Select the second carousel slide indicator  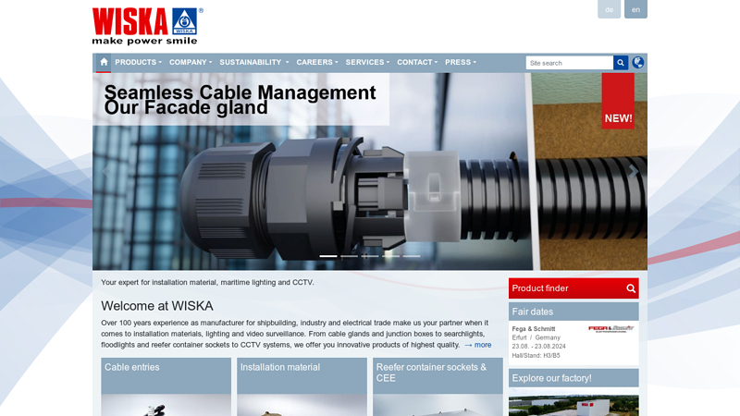click(350, 256)
